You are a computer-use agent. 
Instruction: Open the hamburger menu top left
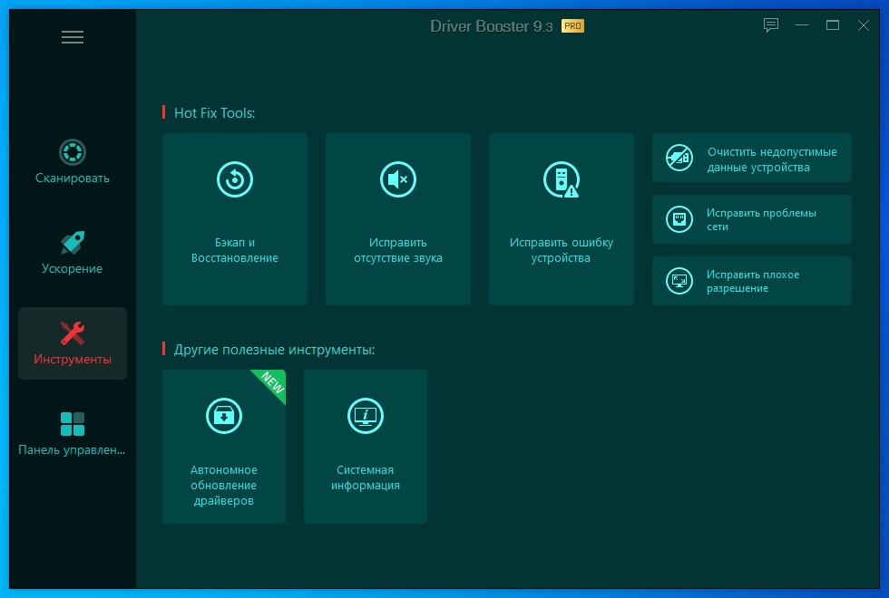tap(73, 37)
